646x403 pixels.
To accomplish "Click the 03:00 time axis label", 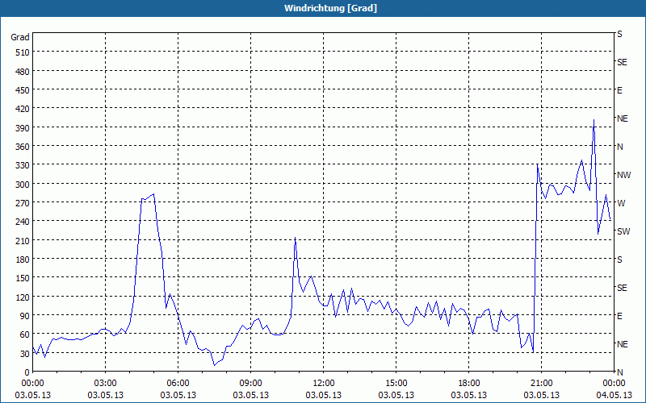I will 105,384.
